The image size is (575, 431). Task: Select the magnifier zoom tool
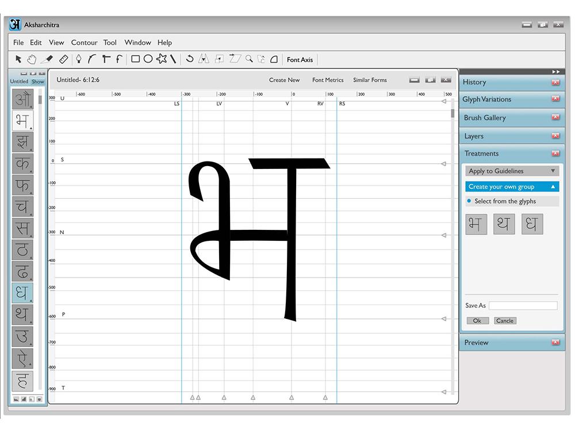tap(249, 59)
